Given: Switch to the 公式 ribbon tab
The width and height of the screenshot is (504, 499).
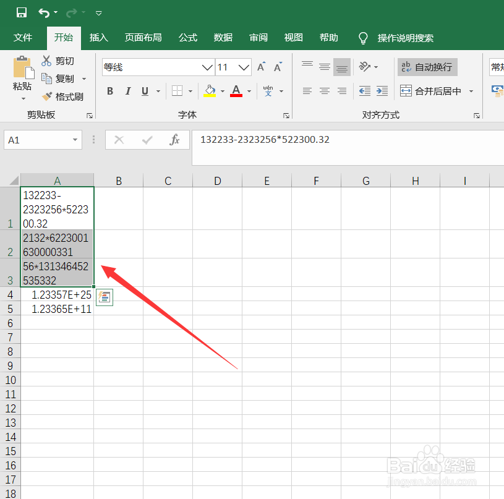Looking at the screenshot, I should pyautogui.click(x=188, y=38).
